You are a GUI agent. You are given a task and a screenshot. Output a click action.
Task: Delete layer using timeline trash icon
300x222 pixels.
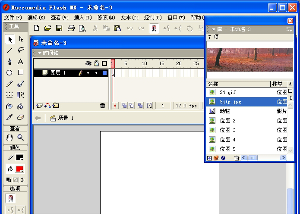click(x=103, y=106)
